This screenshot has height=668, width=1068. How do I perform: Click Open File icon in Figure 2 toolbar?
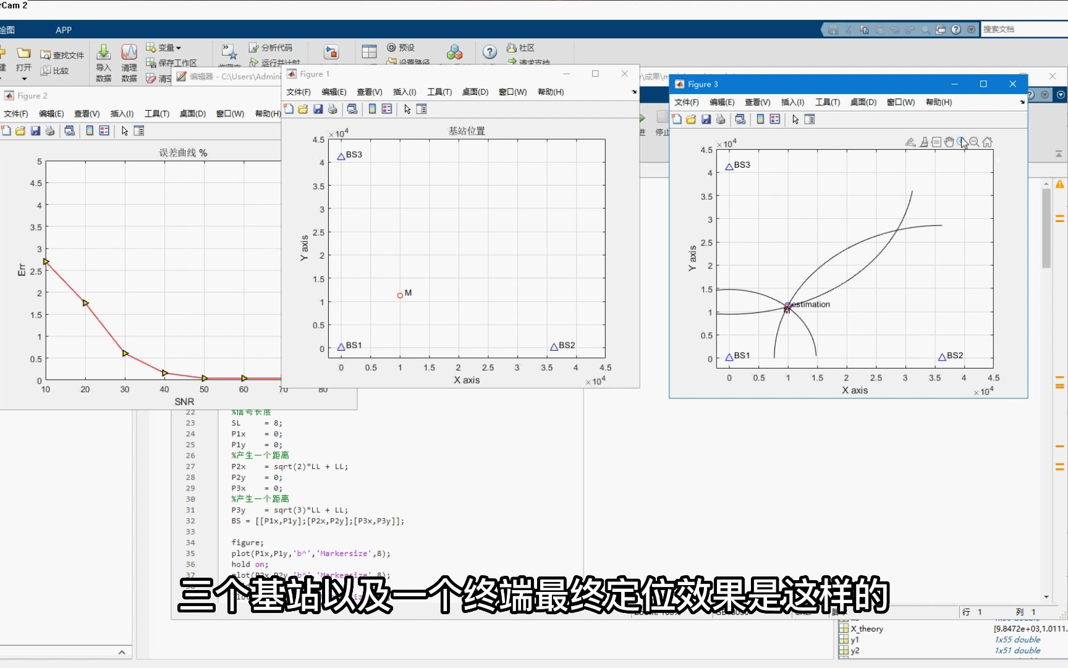click(20, 131)
